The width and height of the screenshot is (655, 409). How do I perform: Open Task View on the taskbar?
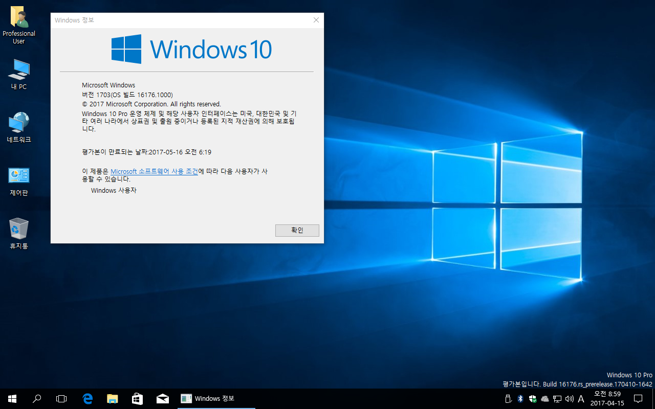click(61, 399)
